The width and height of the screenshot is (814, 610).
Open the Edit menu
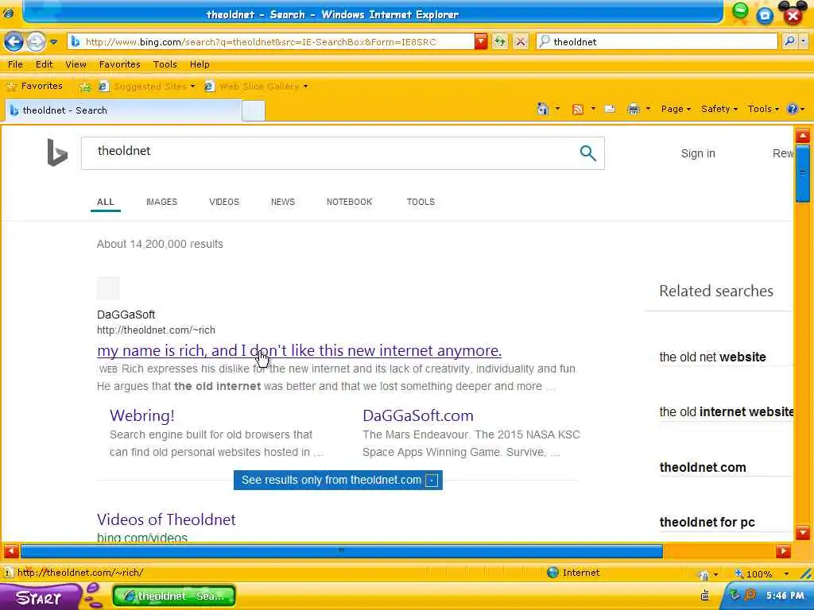[45, 64]
